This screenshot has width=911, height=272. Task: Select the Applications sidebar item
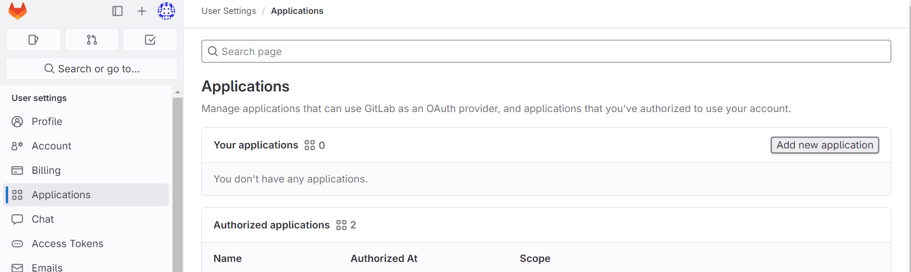coord(86,195)
